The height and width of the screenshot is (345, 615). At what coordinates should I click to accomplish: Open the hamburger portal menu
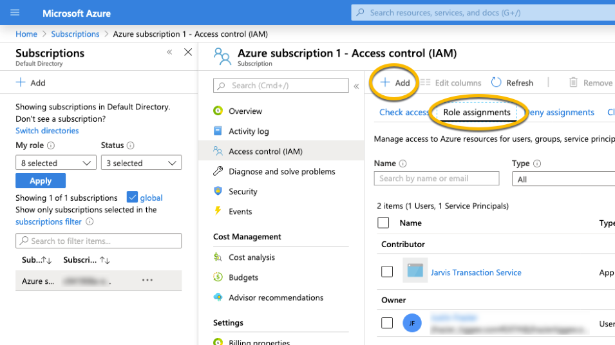(15, 13)
